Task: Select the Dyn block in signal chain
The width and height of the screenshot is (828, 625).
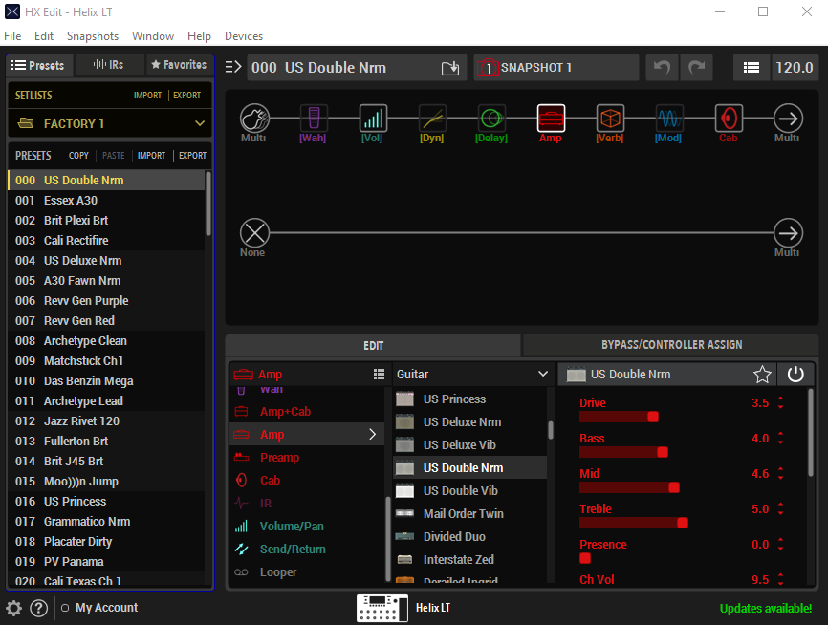Action: [x=432, y=118]
